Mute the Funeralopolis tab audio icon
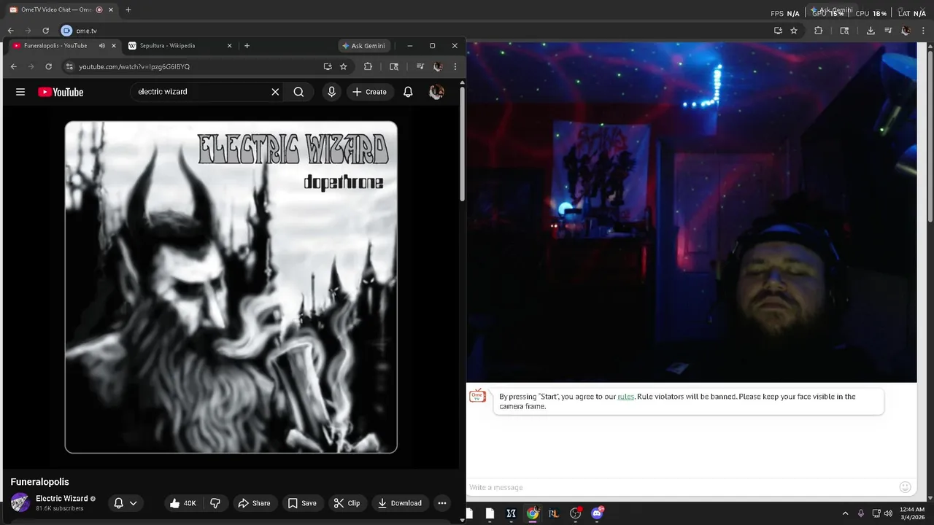Screen dimensions: 934x525 point(102,45)
